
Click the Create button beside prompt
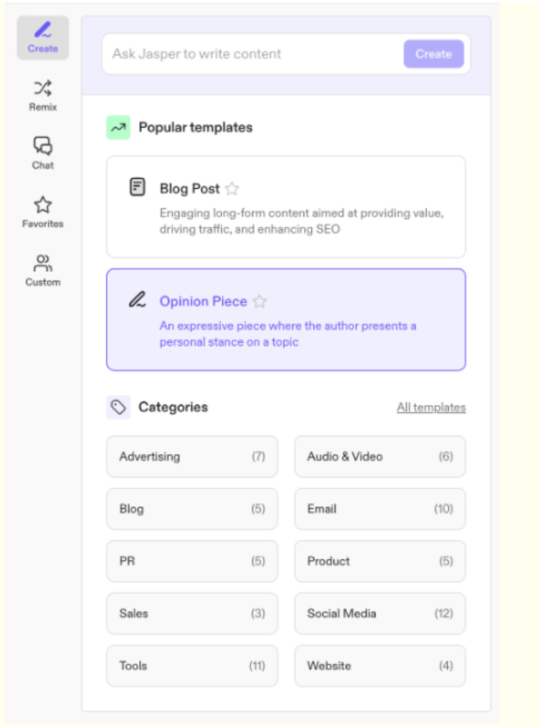433,54
